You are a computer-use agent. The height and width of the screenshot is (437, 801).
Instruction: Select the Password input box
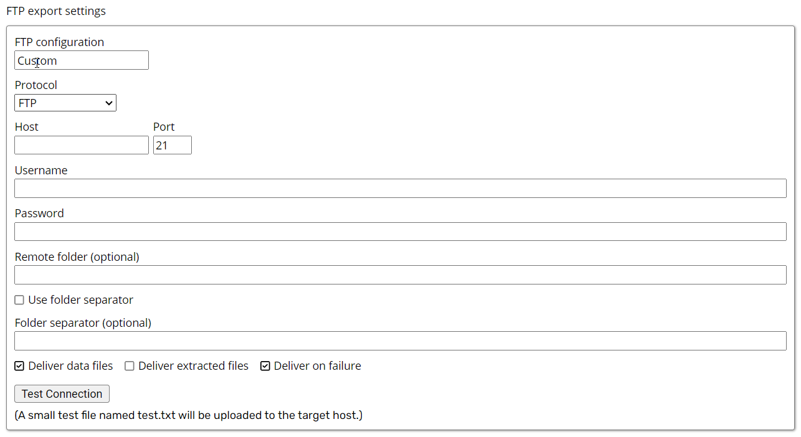400,232
